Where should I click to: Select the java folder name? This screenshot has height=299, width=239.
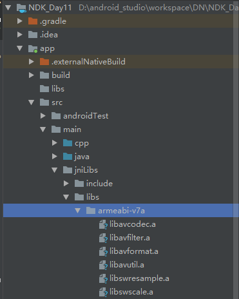coord(82,157)
